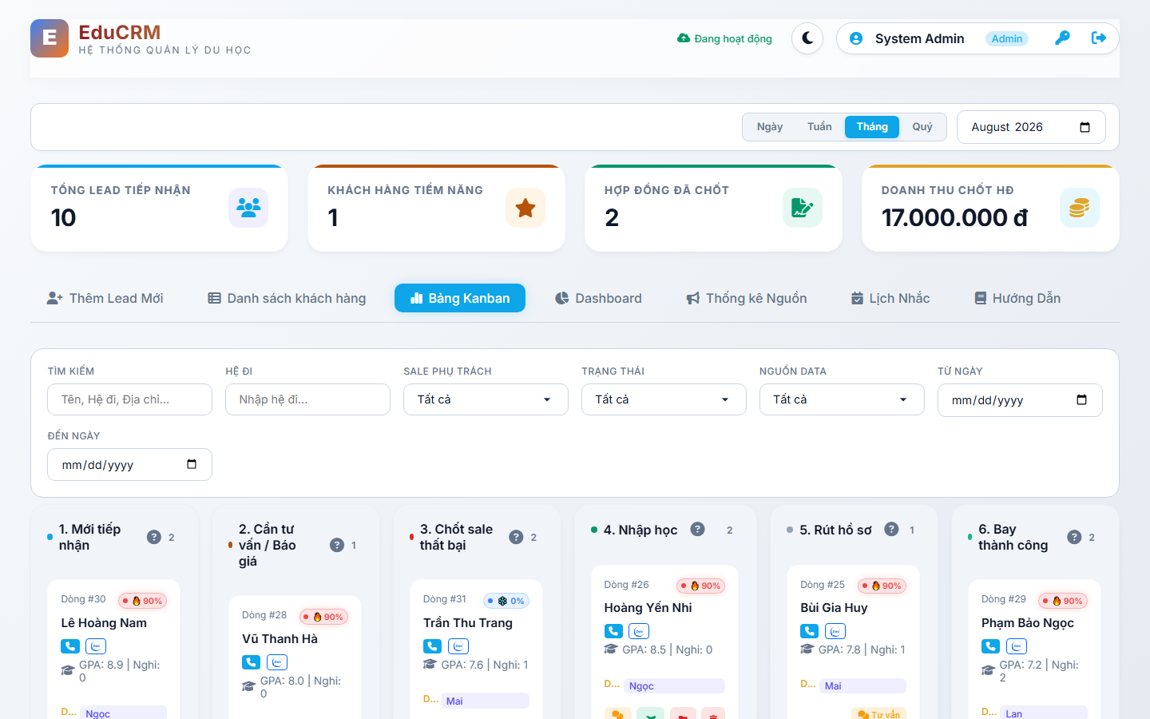Open calendar picker in Từ Ngày field

point(1082,399)
